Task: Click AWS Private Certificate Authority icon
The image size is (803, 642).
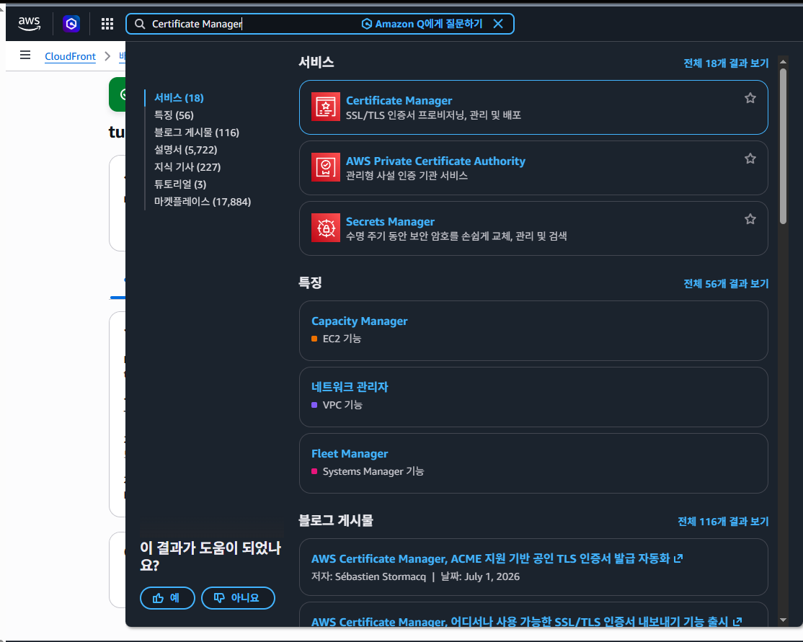Action: click(326, 167)
